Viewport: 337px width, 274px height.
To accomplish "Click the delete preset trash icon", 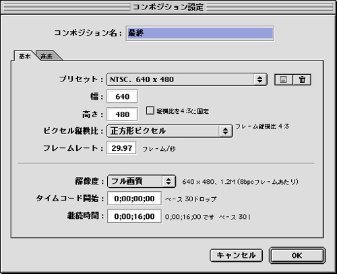I will click(302, 79).
